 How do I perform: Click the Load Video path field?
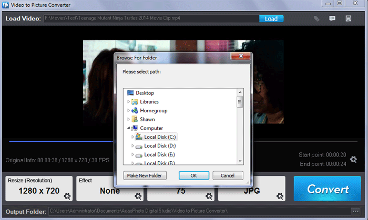point(151,18)
